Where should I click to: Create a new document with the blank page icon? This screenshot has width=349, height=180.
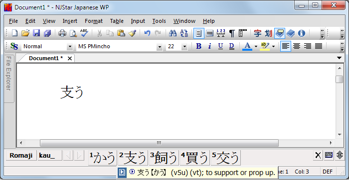tap(14, 33)
